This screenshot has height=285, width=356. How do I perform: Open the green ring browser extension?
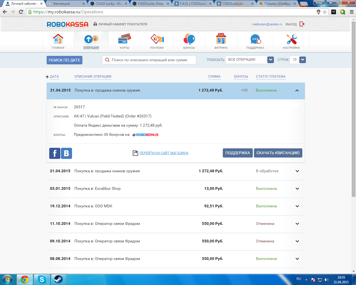(342, 12)
